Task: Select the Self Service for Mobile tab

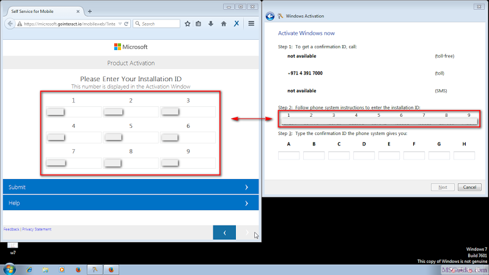Action: point(42,11)
